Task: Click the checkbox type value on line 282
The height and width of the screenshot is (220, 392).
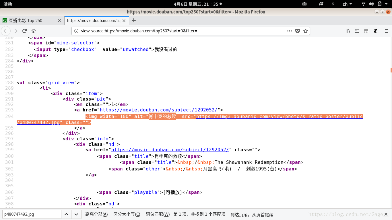Action: [x=83, y=49]
